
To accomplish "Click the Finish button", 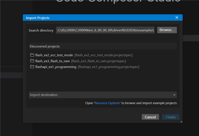I will tap(171, 117).
